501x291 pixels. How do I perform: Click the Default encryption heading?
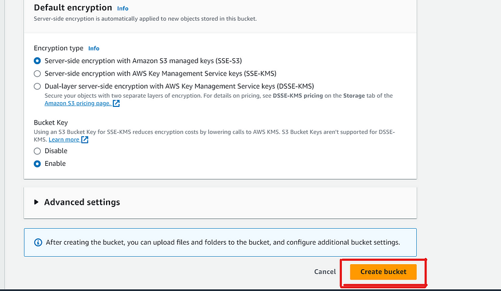[x=73, y=7]
